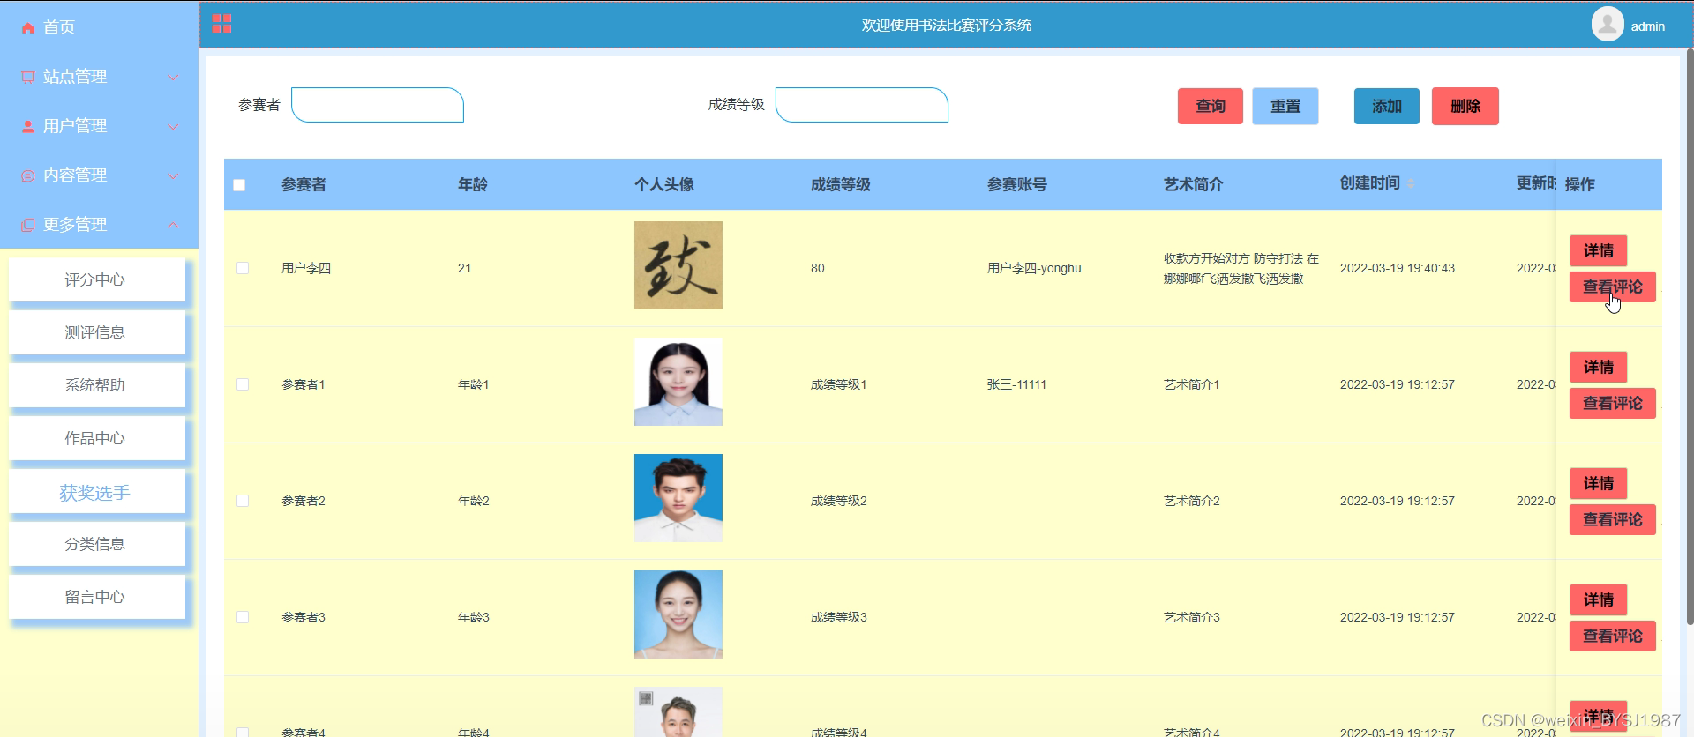Click the 站点管理 monitor icon
The height and width of the screenshot is (737, 1694).
tap(27, 78)
